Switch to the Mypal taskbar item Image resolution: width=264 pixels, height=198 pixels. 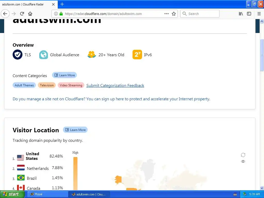48,194
